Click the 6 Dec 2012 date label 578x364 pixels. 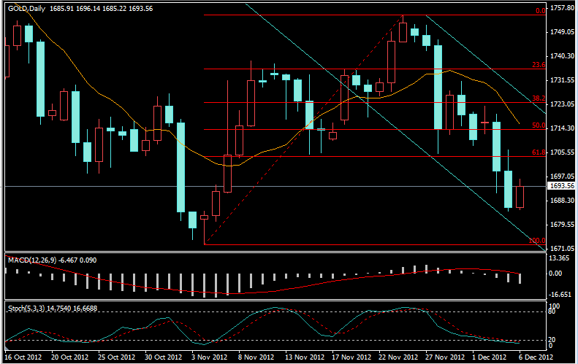[536, 357]
